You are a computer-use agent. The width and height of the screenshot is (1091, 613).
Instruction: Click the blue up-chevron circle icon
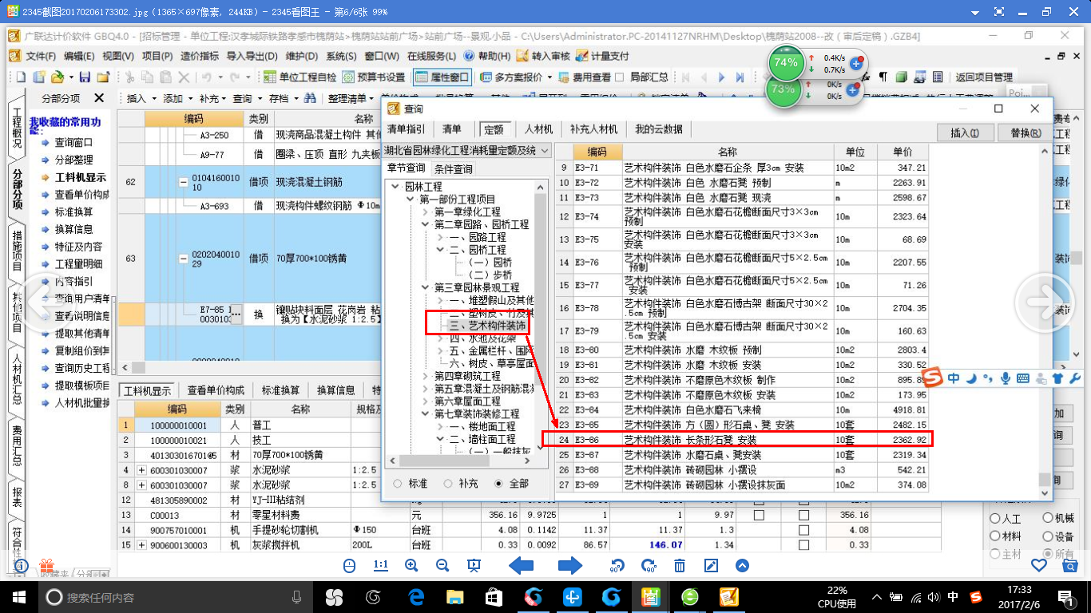coord(742,565)
